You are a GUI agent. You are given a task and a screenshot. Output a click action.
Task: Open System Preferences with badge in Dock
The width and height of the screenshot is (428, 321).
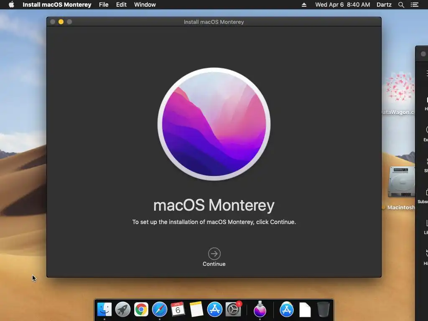coord(233,310)
